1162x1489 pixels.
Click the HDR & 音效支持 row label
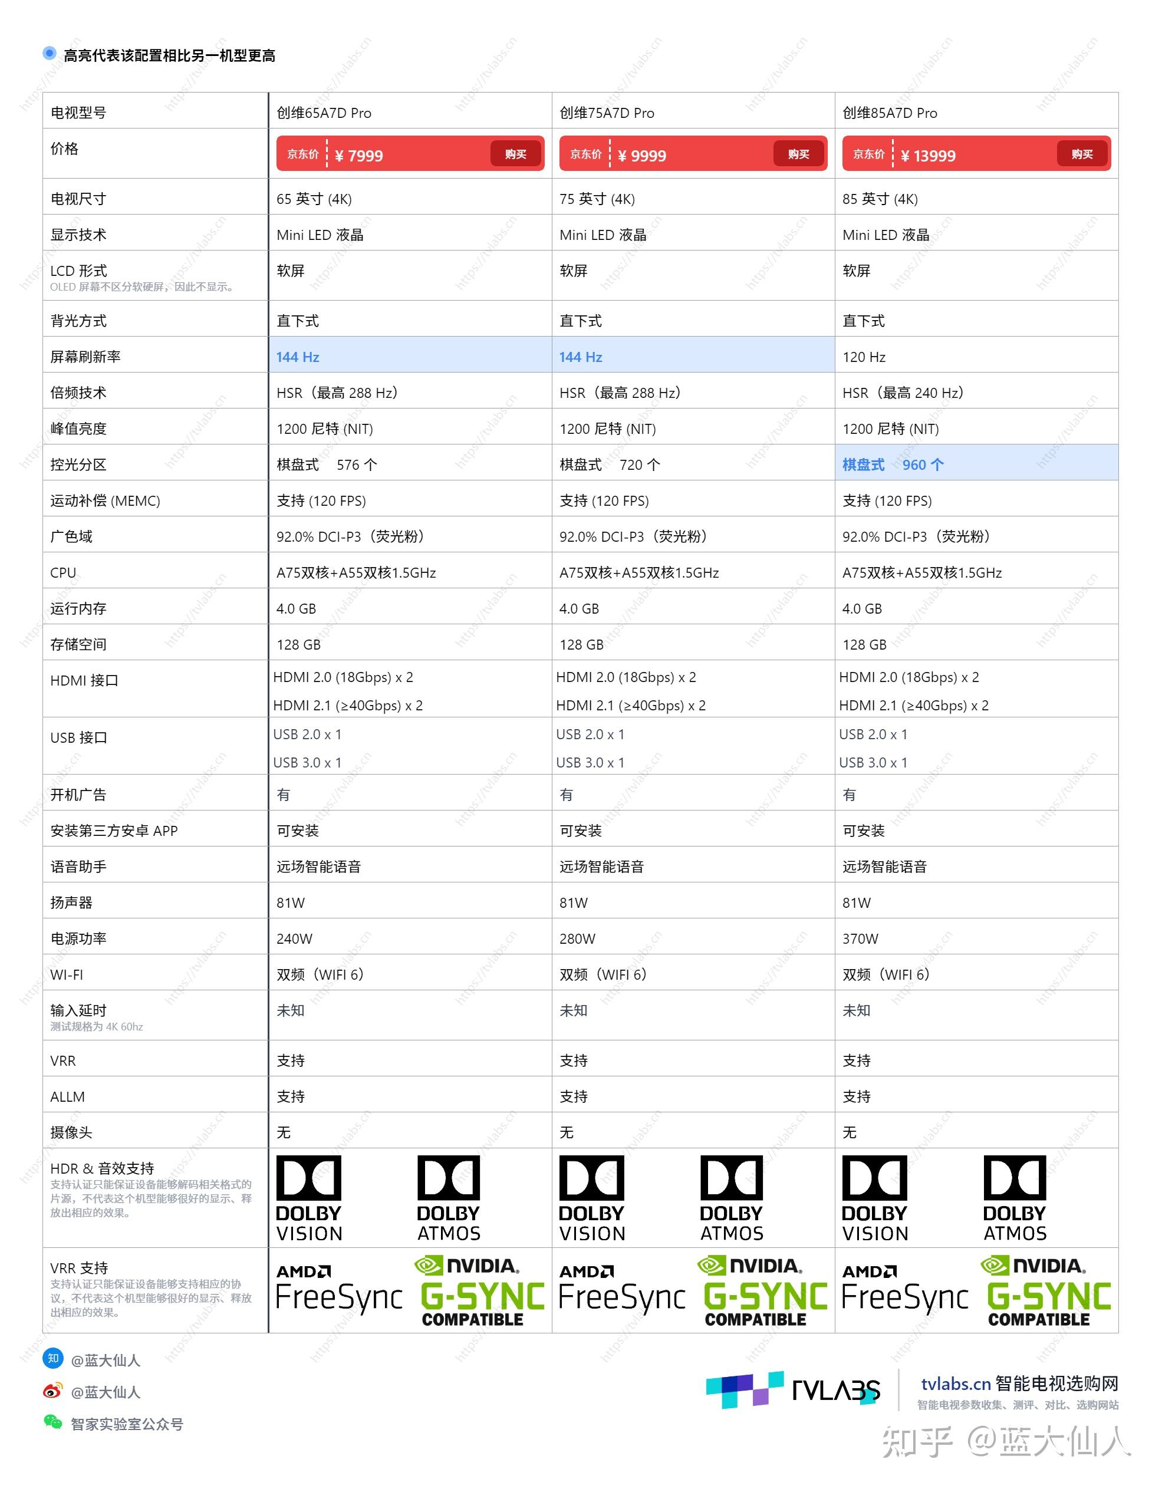click(x=103, y=1168)
